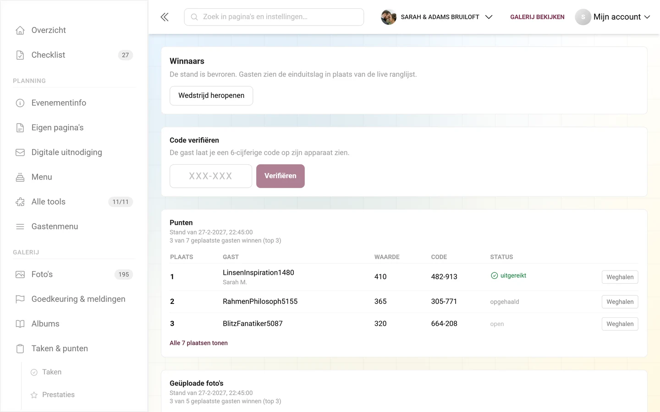660x412 pixels.
Task: Click Weghalen for BlitzFanatiker5087
Action: pos(620,324)
